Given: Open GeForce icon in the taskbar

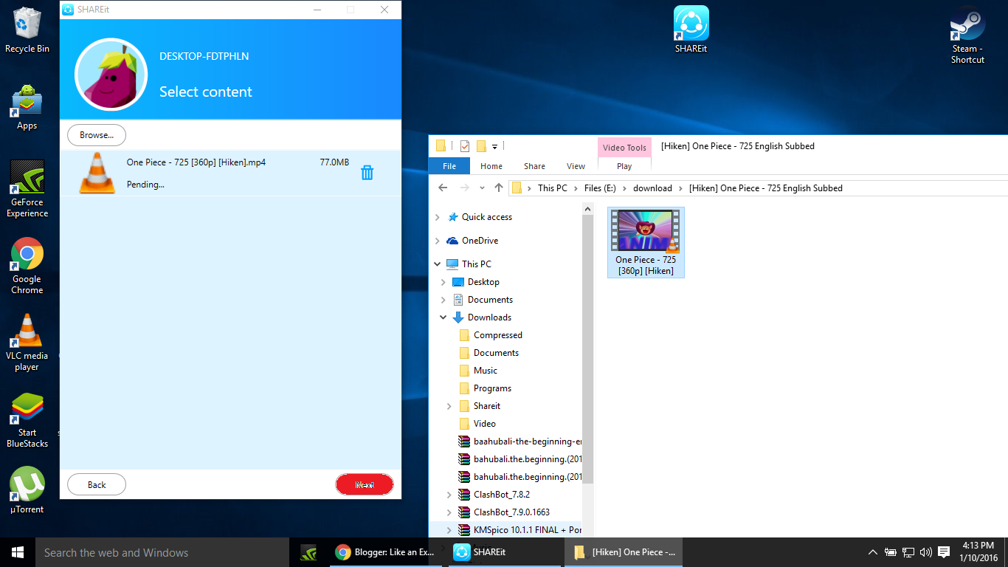Looking at the screenshot, I should coord(308,552).
